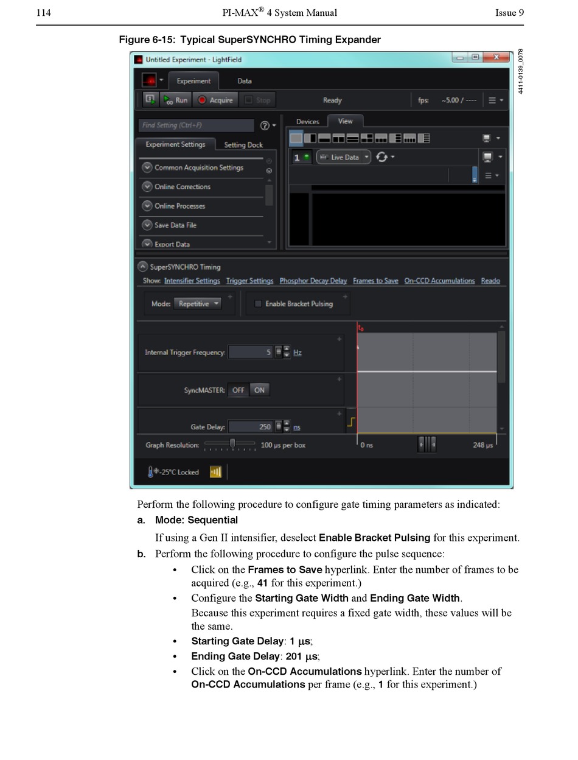Select the three-row layout icon

(x=352, y=138)
